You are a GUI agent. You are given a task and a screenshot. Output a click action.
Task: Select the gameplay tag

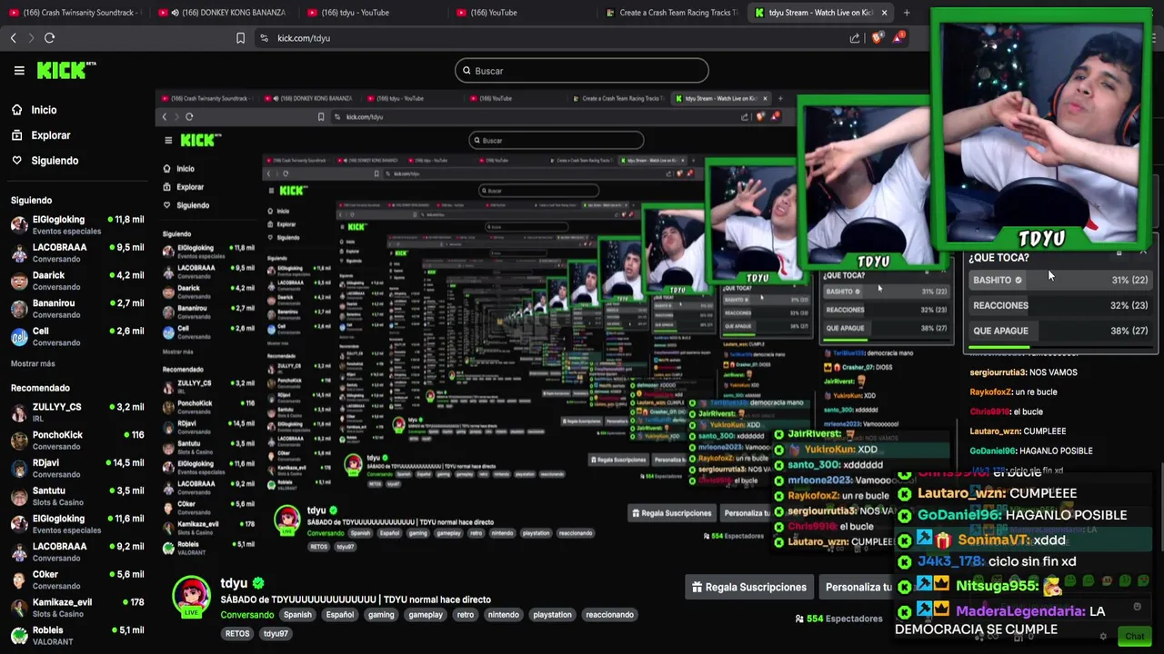coord(426,615)
